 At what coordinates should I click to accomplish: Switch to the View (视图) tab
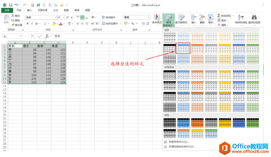click(x=87, y=10)
